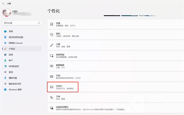Open the user profile avatar

pos(7,13)
